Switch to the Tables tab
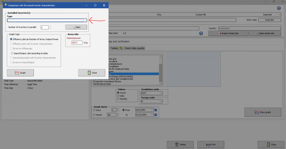 coord(114,48)
